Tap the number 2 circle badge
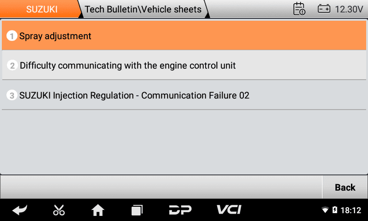This screenshot has height=221, width=368. (x=12, y=65)
